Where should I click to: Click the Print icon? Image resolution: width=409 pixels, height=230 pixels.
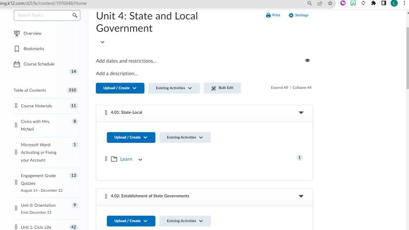point(268,15)
